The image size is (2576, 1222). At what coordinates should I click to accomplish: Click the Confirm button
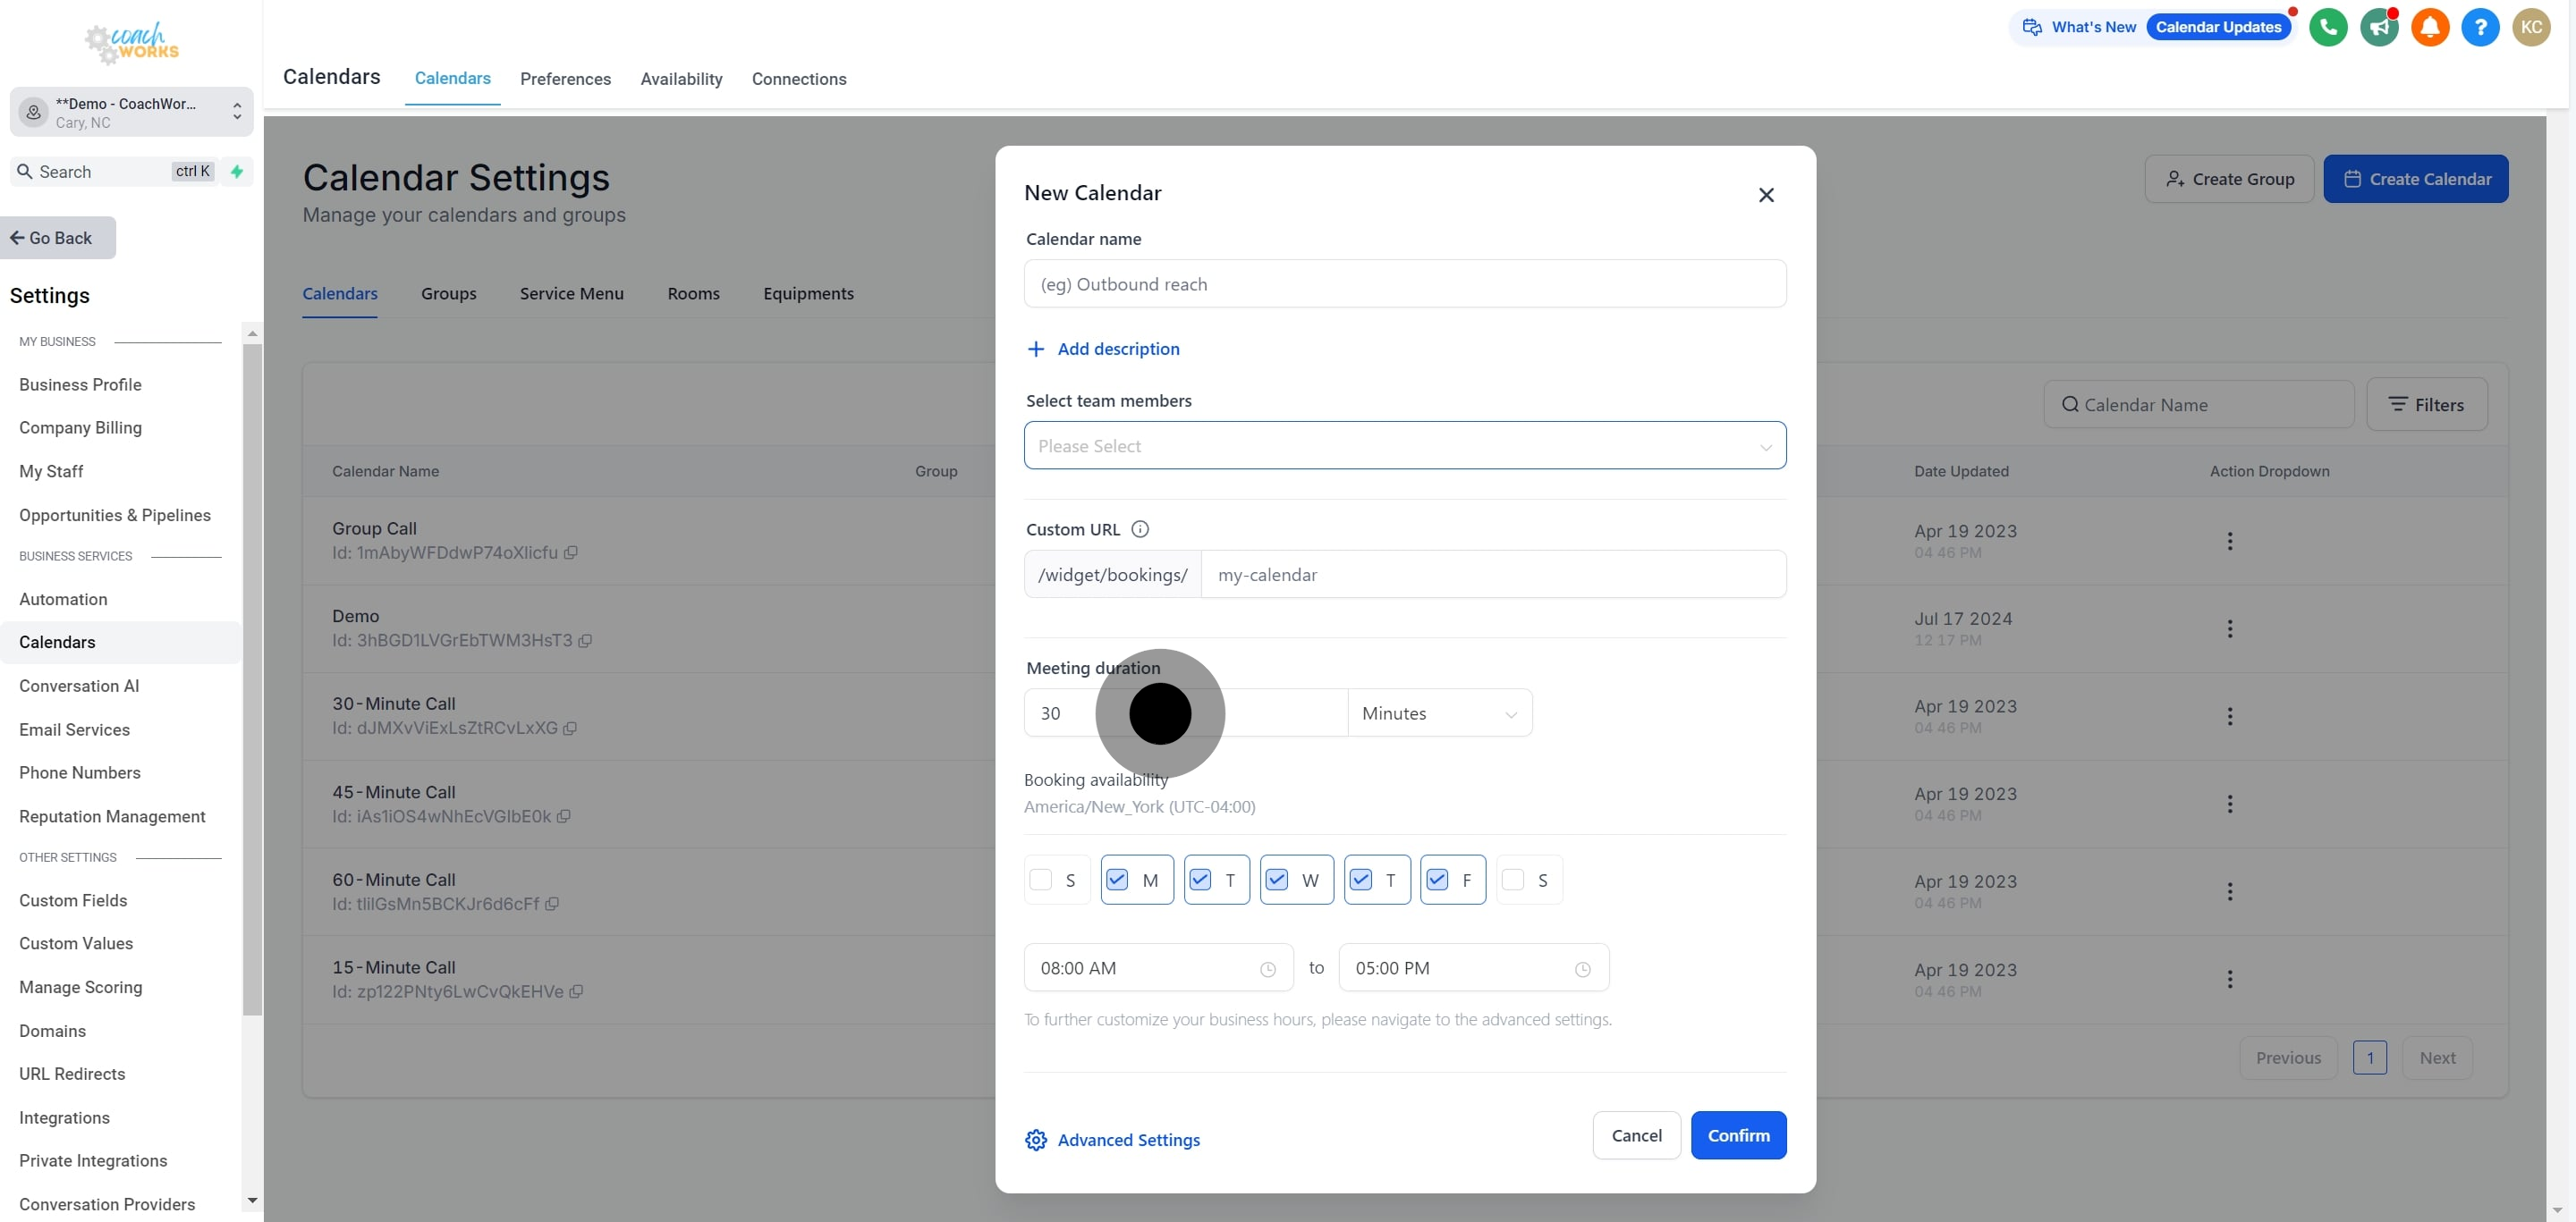point(1738,1135)
